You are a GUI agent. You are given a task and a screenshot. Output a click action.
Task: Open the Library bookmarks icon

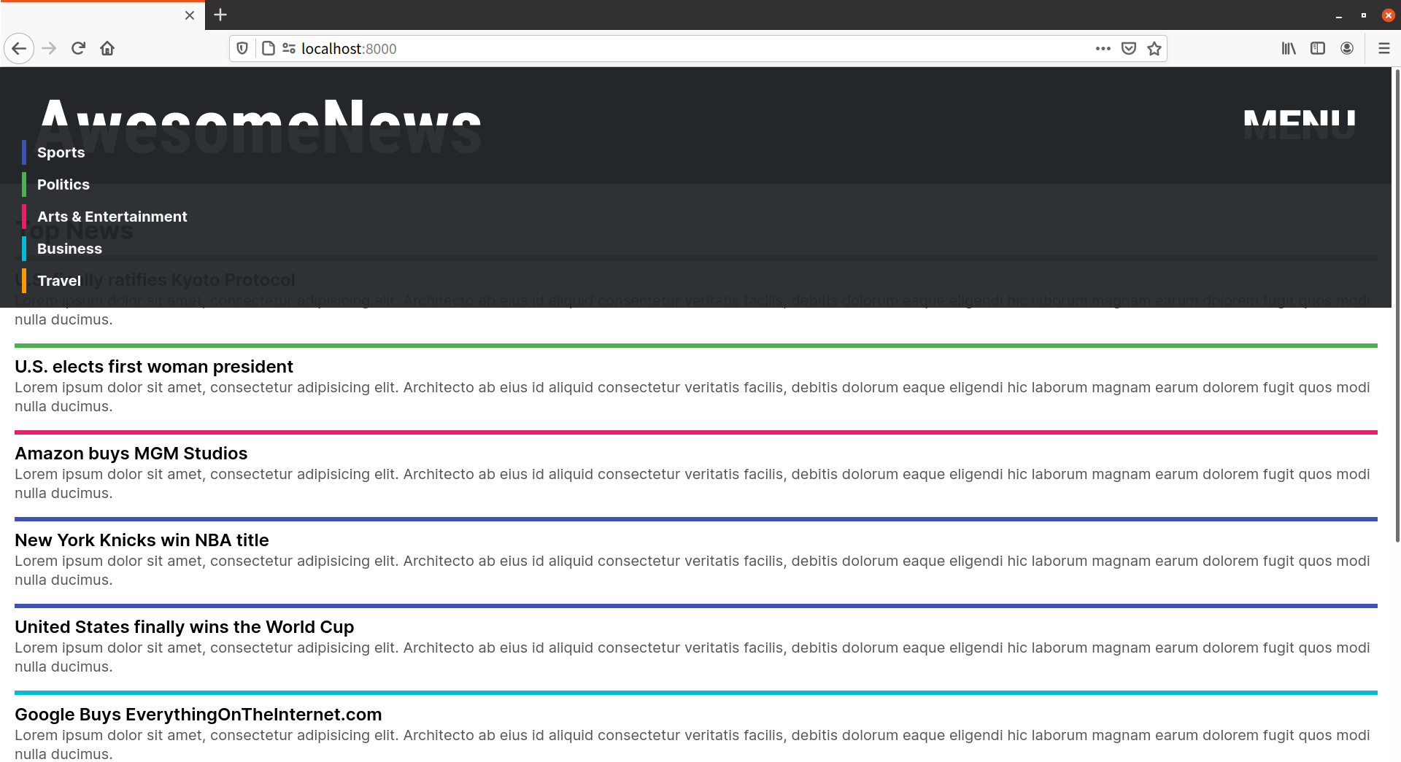1289,49
